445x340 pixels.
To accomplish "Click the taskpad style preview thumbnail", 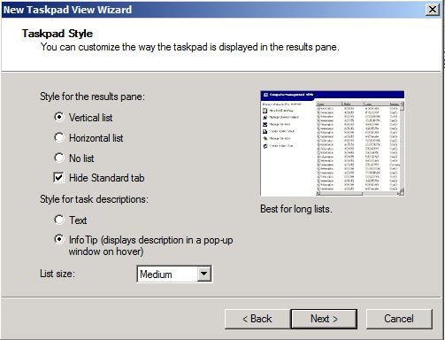I will pos(333,143).
